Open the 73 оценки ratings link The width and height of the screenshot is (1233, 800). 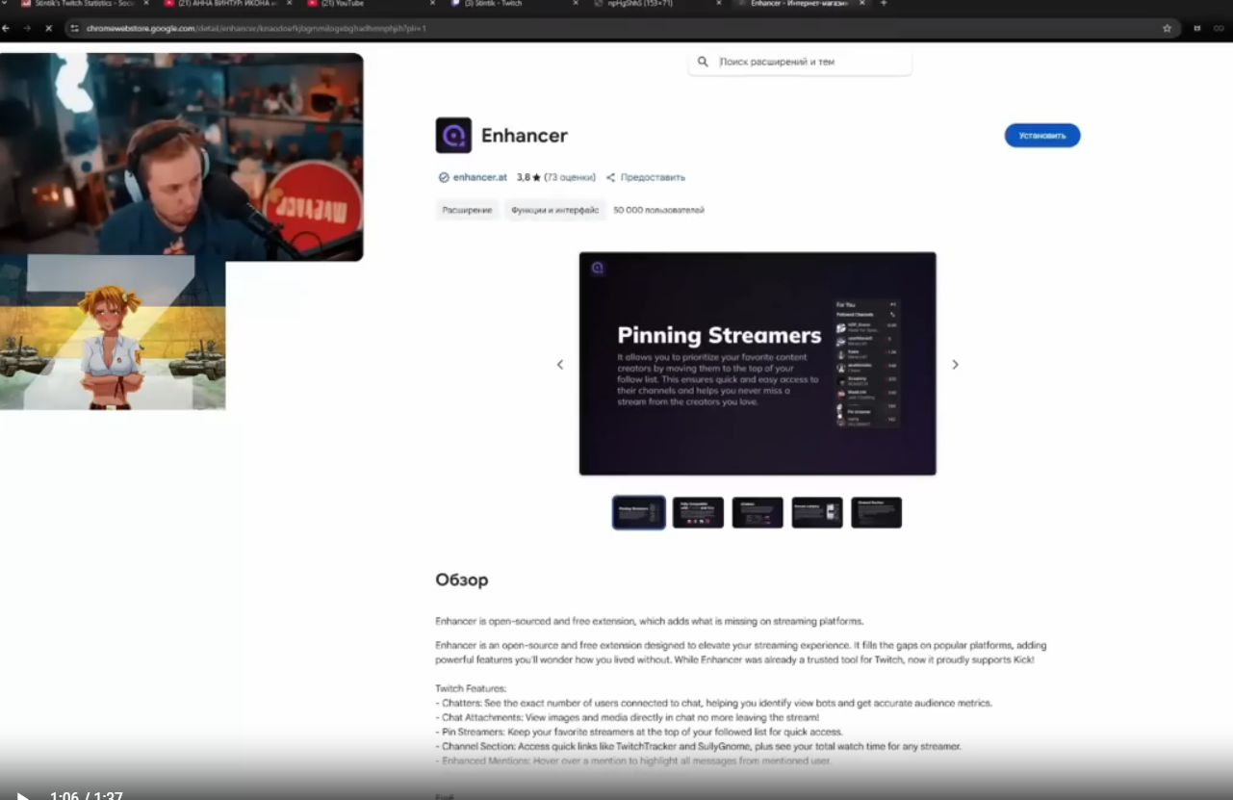pyautogui.click(x=570, y=177)
